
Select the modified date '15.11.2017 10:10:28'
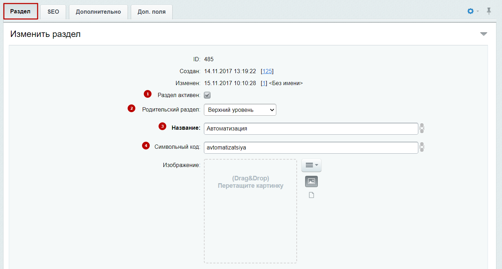[230, 83]
